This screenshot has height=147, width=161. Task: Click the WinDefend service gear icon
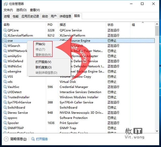(5, 61)
